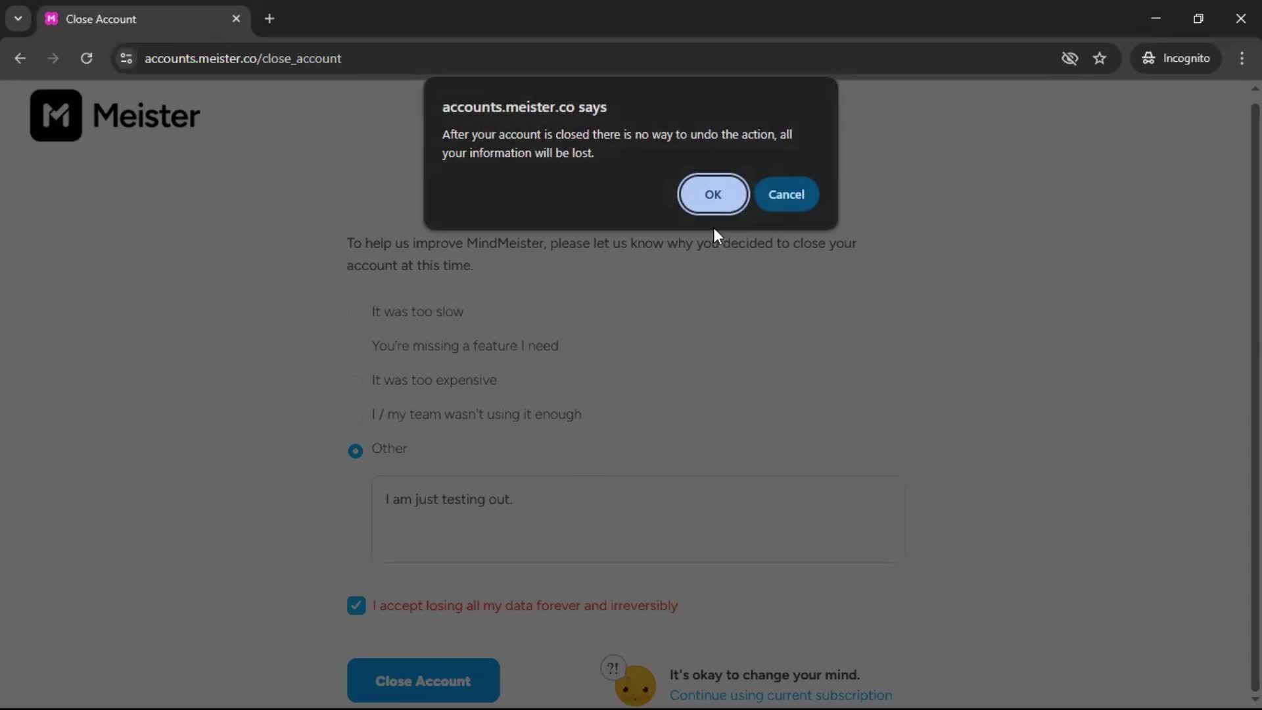This screenshot has height=710, width=1262.
Task: Open a new tab with plus button
Action: pyautogui.click(x=269, y=19)
